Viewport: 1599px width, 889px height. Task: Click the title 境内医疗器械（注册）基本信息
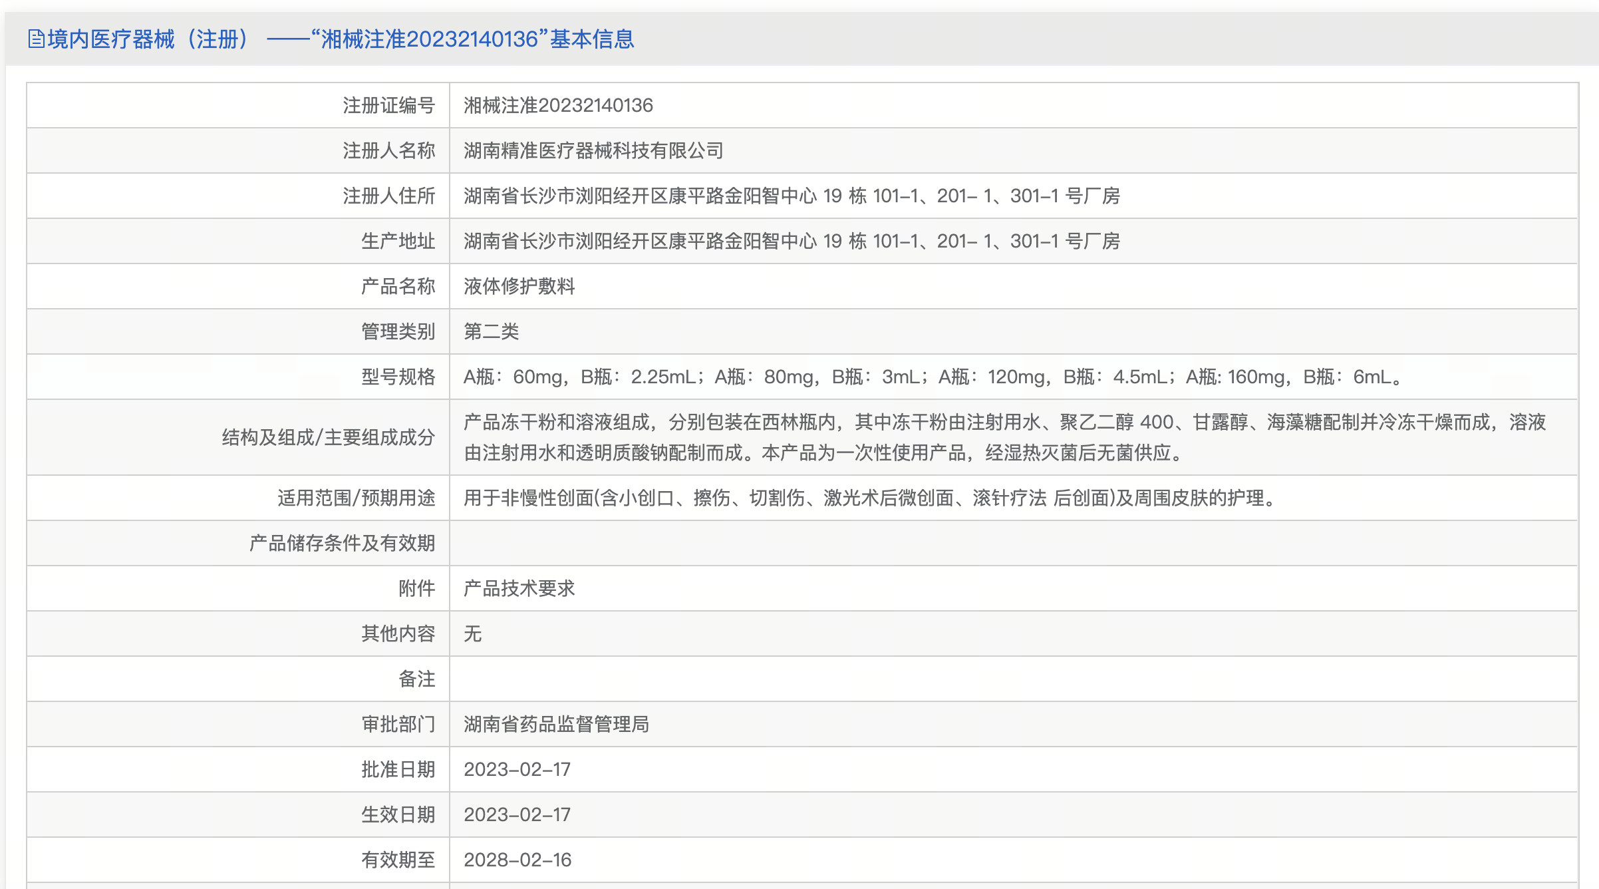pyautogui.click(x=341, y=39)
